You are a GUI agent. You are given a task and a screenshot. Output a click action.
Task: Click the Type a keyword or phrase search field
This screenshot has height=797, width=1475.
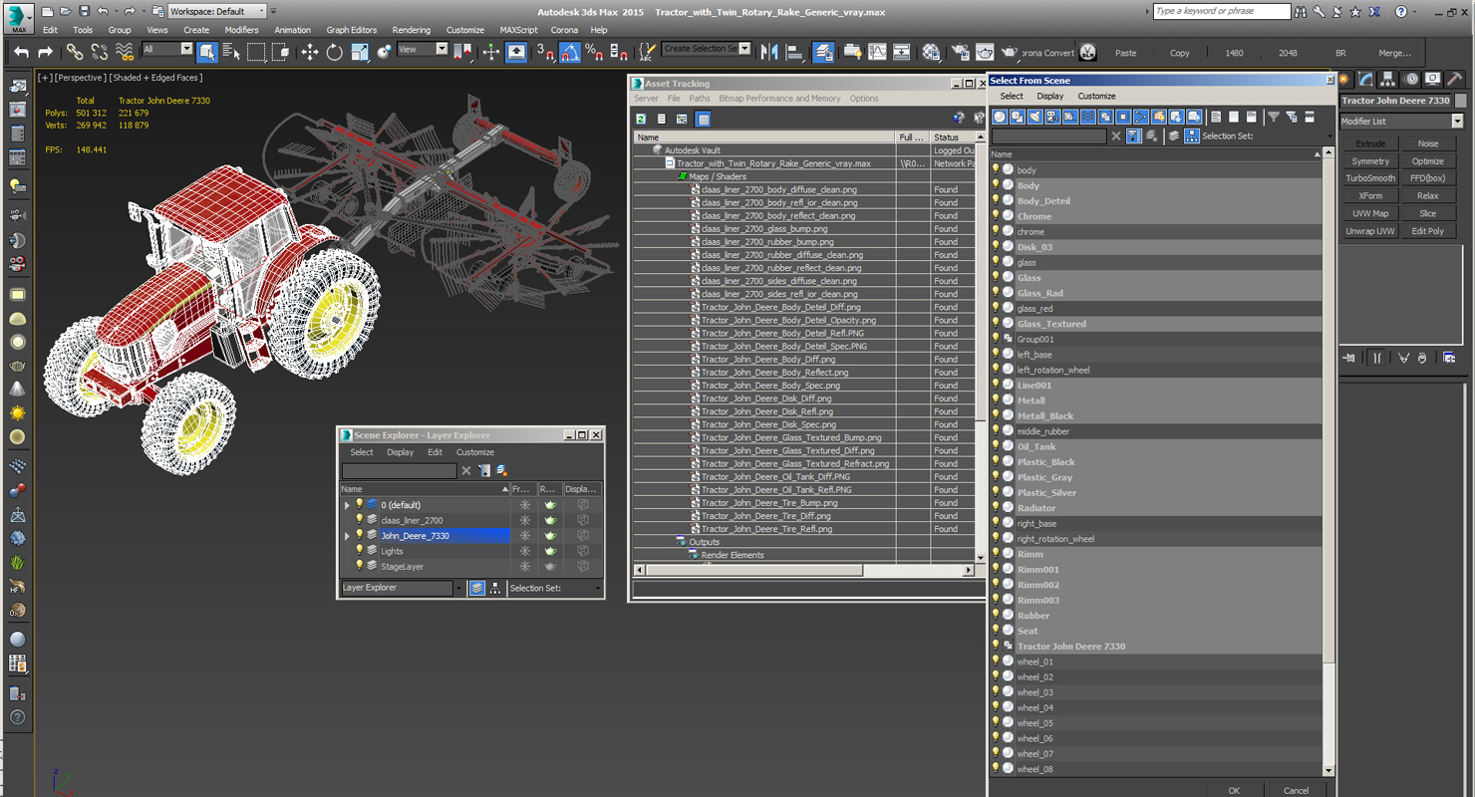pyautogui.click(x=1221, y=11)
